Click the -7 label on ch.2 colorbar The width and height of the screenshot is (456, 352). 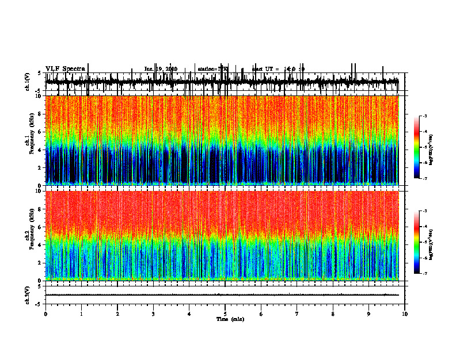[424, 273]
